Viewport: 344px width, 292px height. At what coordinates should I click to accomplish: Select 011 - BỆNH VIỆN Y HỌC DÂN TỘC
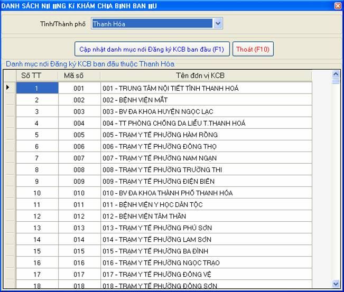pos(206,204)
